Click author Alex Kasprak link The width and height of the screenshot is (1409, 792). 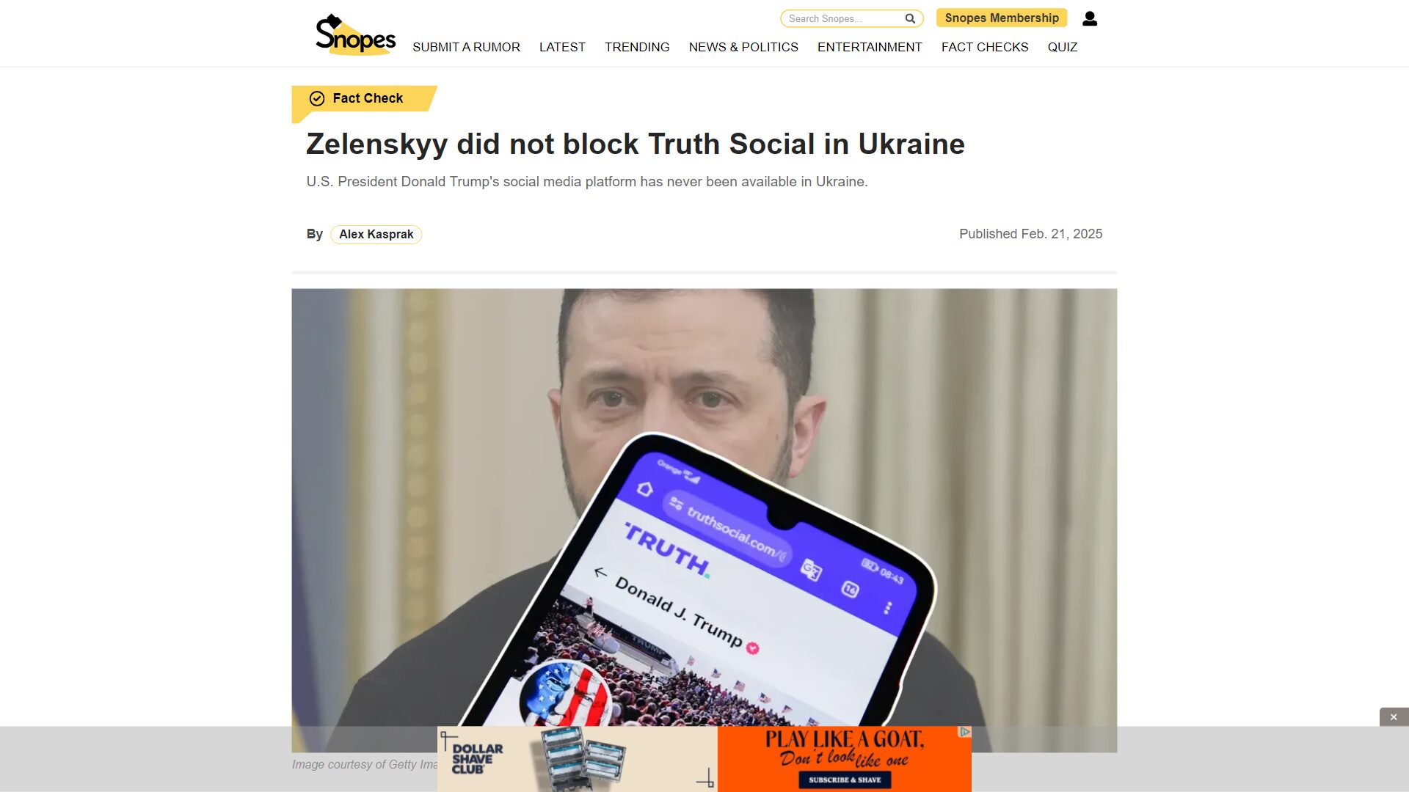(x=376, y=234)
